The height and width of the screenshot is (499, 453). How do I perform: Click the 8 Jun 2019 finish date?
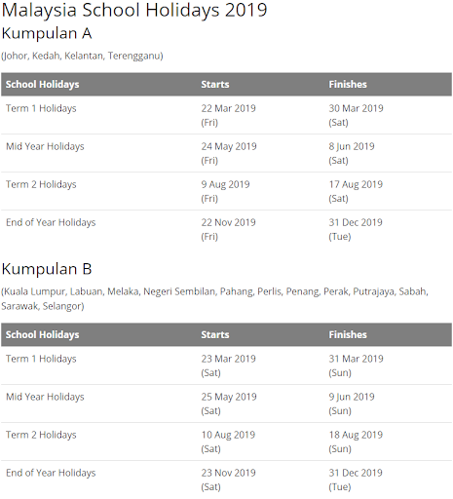click(x=352, y=146)
